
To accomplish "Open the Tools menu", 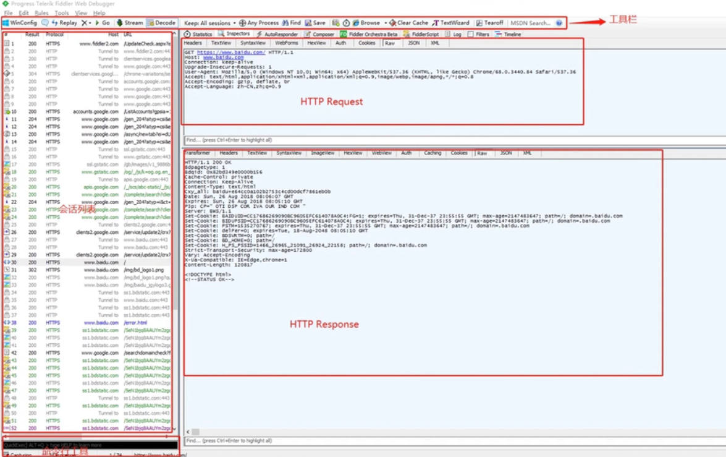I will pyautogui.click(x=62, y=13).
